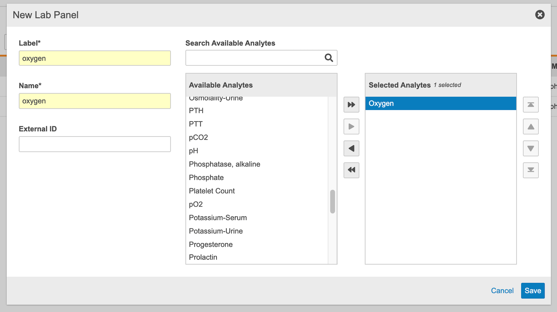Screen dimensions: 557x312
Task: Move selected analyte up one position
Action: coord(531,127)
